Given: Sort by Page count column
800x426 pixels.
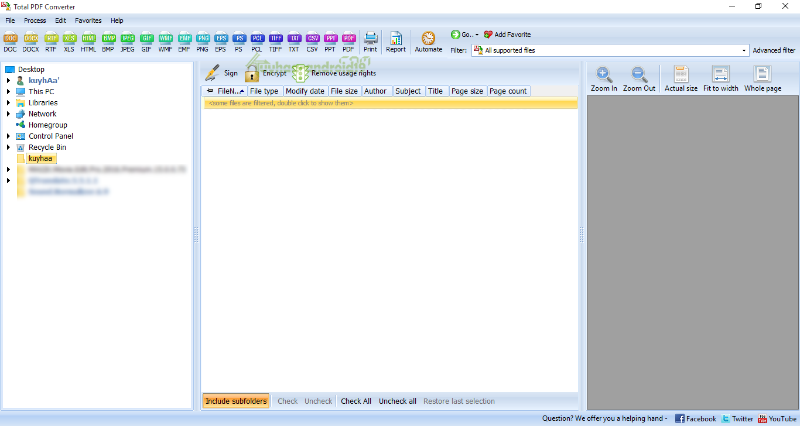Looking at the screenshot, I should click(x=509, y=91).
